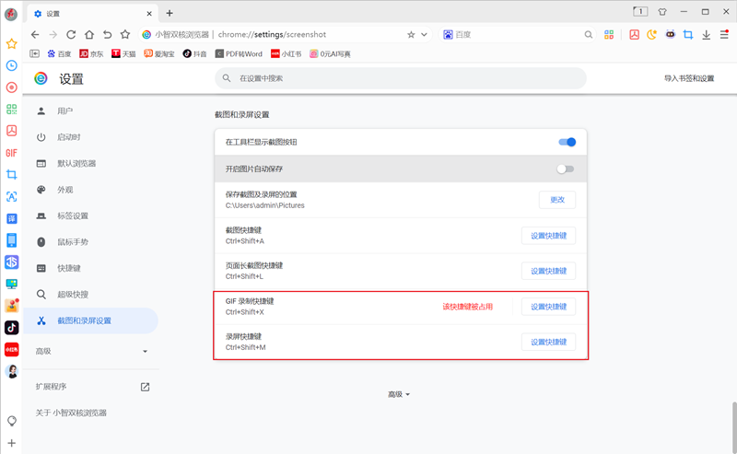The width and height of the screenshot is (737, 454).
Task: Open the Douyin icon in left sidebar
Action: (11, 328)
